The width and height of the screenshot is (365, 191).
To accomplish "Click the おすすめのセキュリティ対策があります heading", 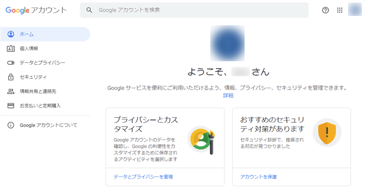I will click(272, 124).
